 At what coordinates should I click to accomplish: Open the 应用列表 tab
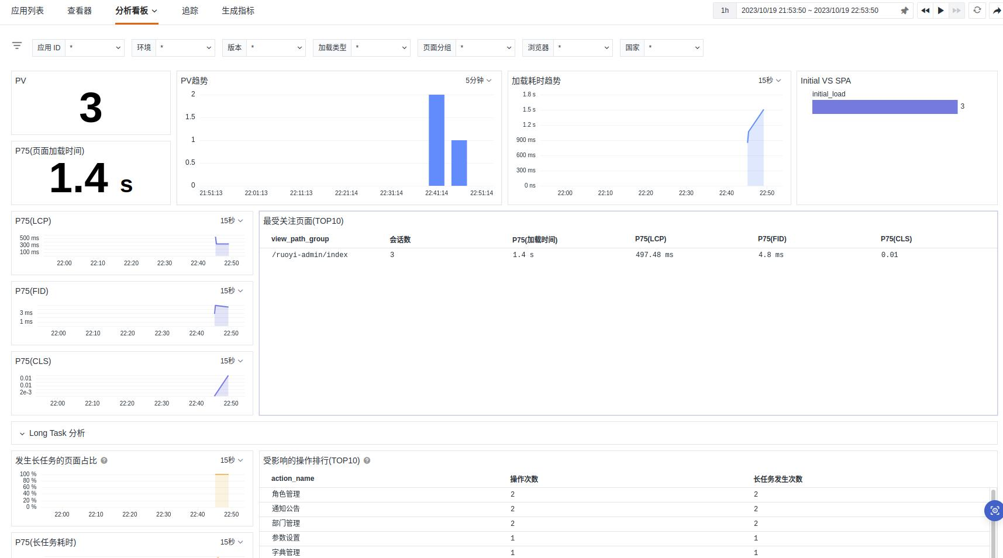(27, 11)
